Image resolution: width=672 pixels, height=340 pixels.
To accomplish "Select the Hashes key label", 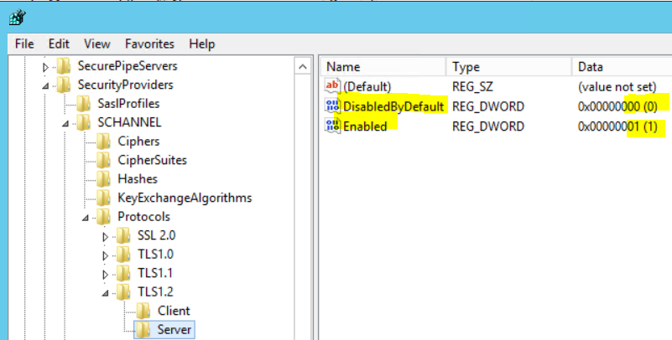I will pyautogui.click(x=138, y=178).
